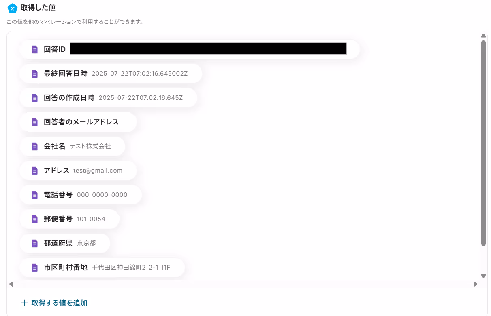491x316 pixels.
Task: Click the form icon beside 最終回答日時
Action: [x=35, y=74]
